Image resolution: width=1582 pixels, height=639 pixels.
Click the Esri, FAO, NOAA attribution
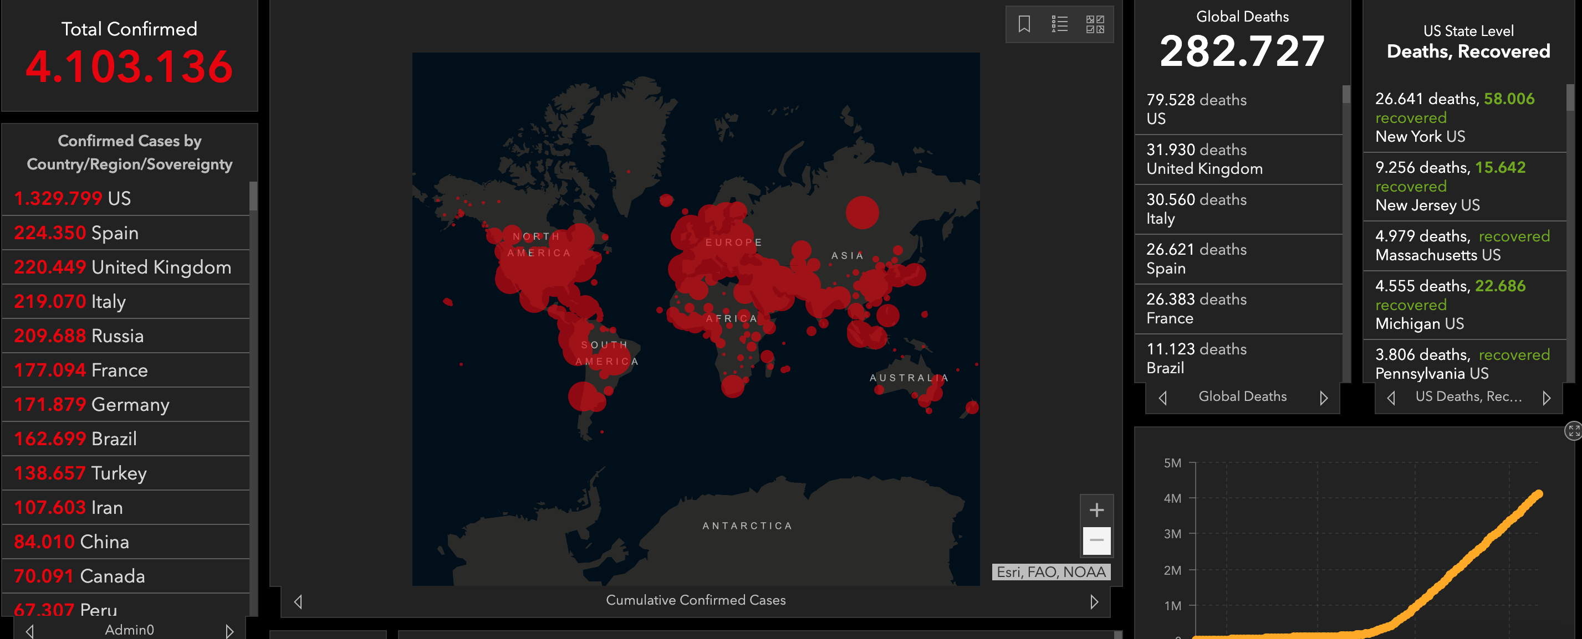[1050, 572]
